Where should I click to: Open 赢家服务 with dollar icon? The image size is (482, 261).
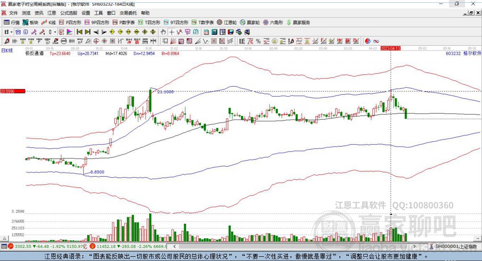pyautogui.click(x=298, y=23)
